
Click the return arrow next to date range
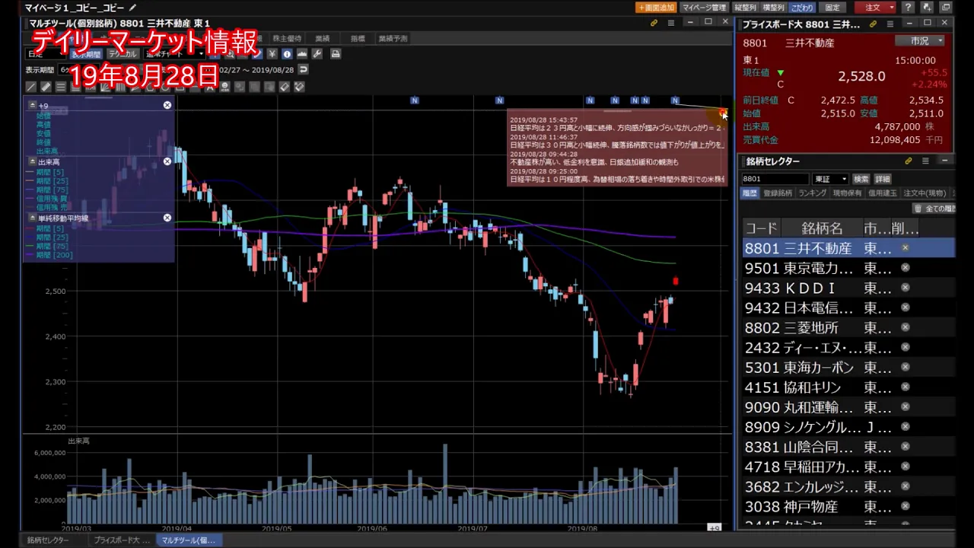click(303, 69)
